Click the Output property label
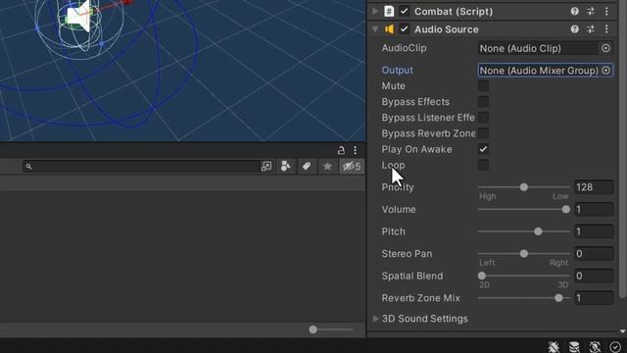 tap(397, 70)
